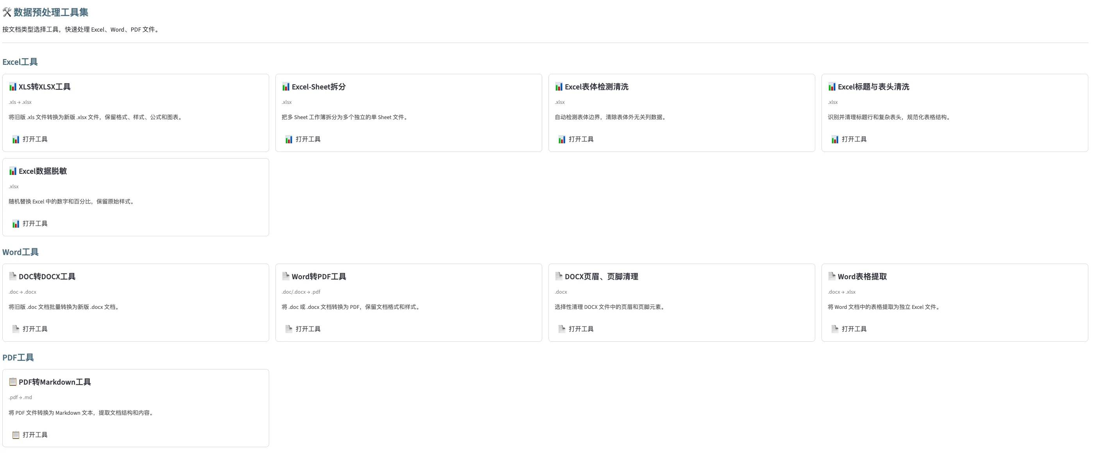Select the Excel工具 section heading

pyautogui.click(x=20, y=62)
